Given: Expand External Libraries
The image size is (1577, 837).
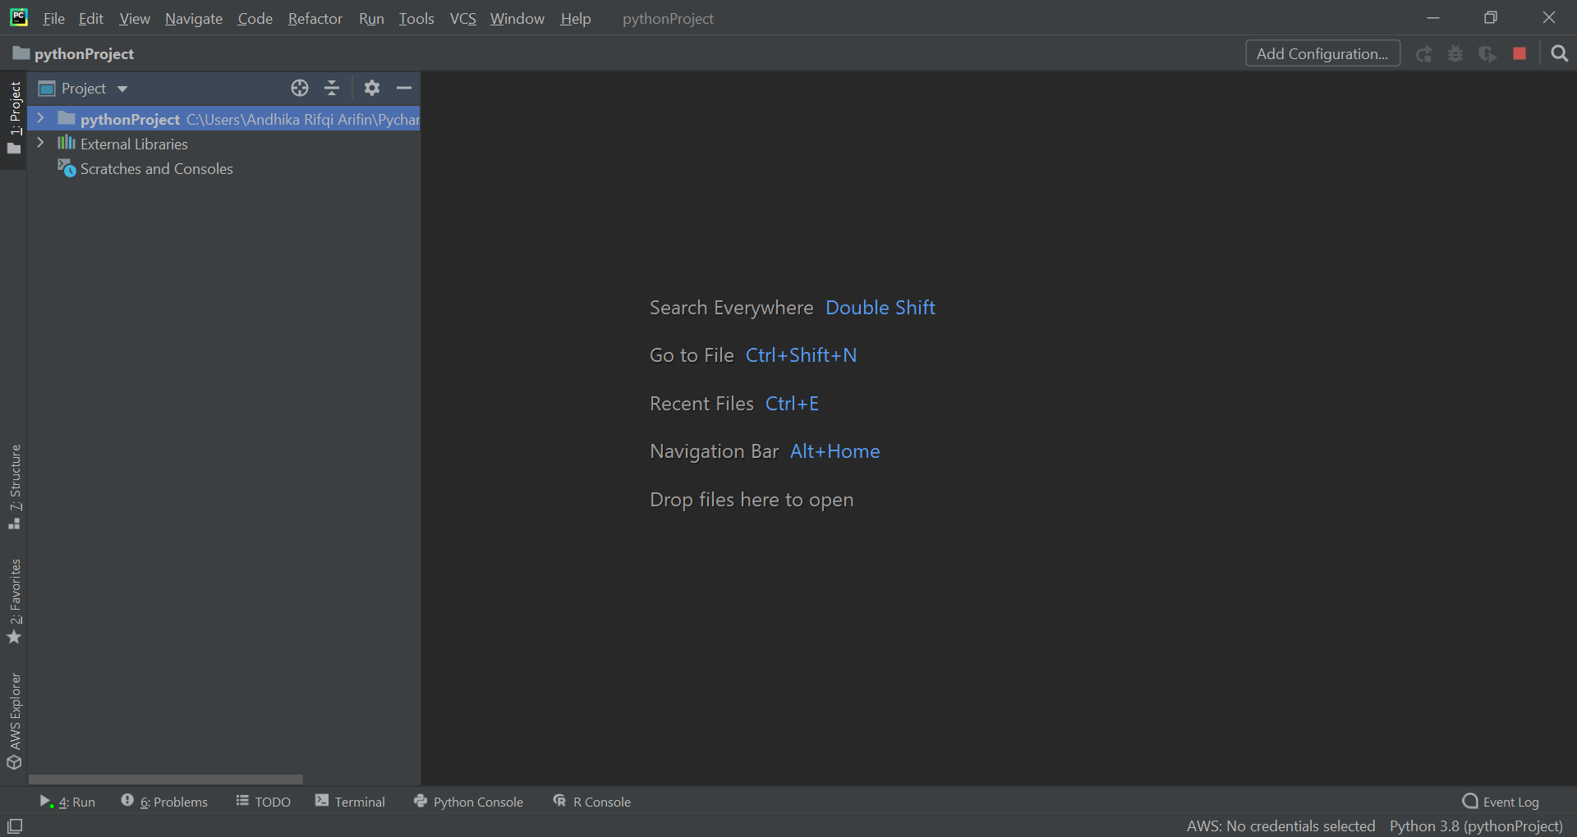Looking at the screenshot, I should [40, 143].
